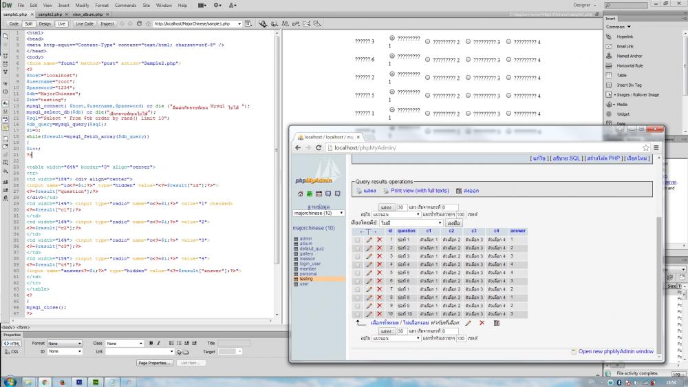Click the Split view button
This screenshot has height=387, width=688.
(x=28, y=23)
